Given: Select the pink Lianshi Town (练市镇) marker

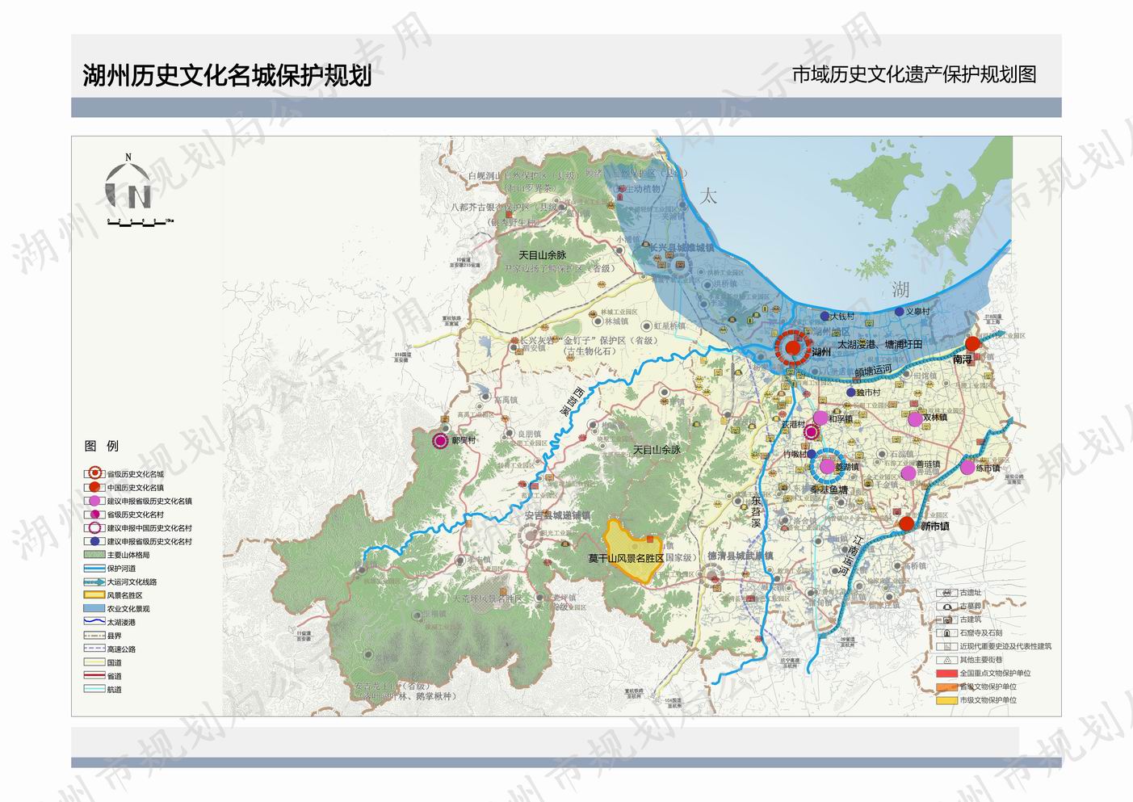Looking at the screenshot, I should 967,467.
